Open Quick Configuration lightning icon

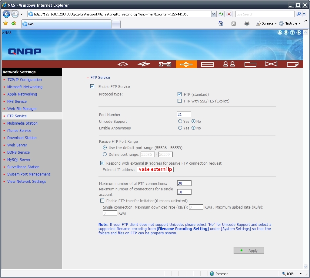144,64
